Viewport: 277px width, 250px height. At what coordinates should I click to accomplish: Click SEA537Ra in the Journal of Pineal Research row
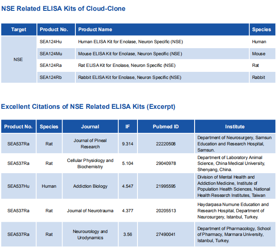click(18, 144)
